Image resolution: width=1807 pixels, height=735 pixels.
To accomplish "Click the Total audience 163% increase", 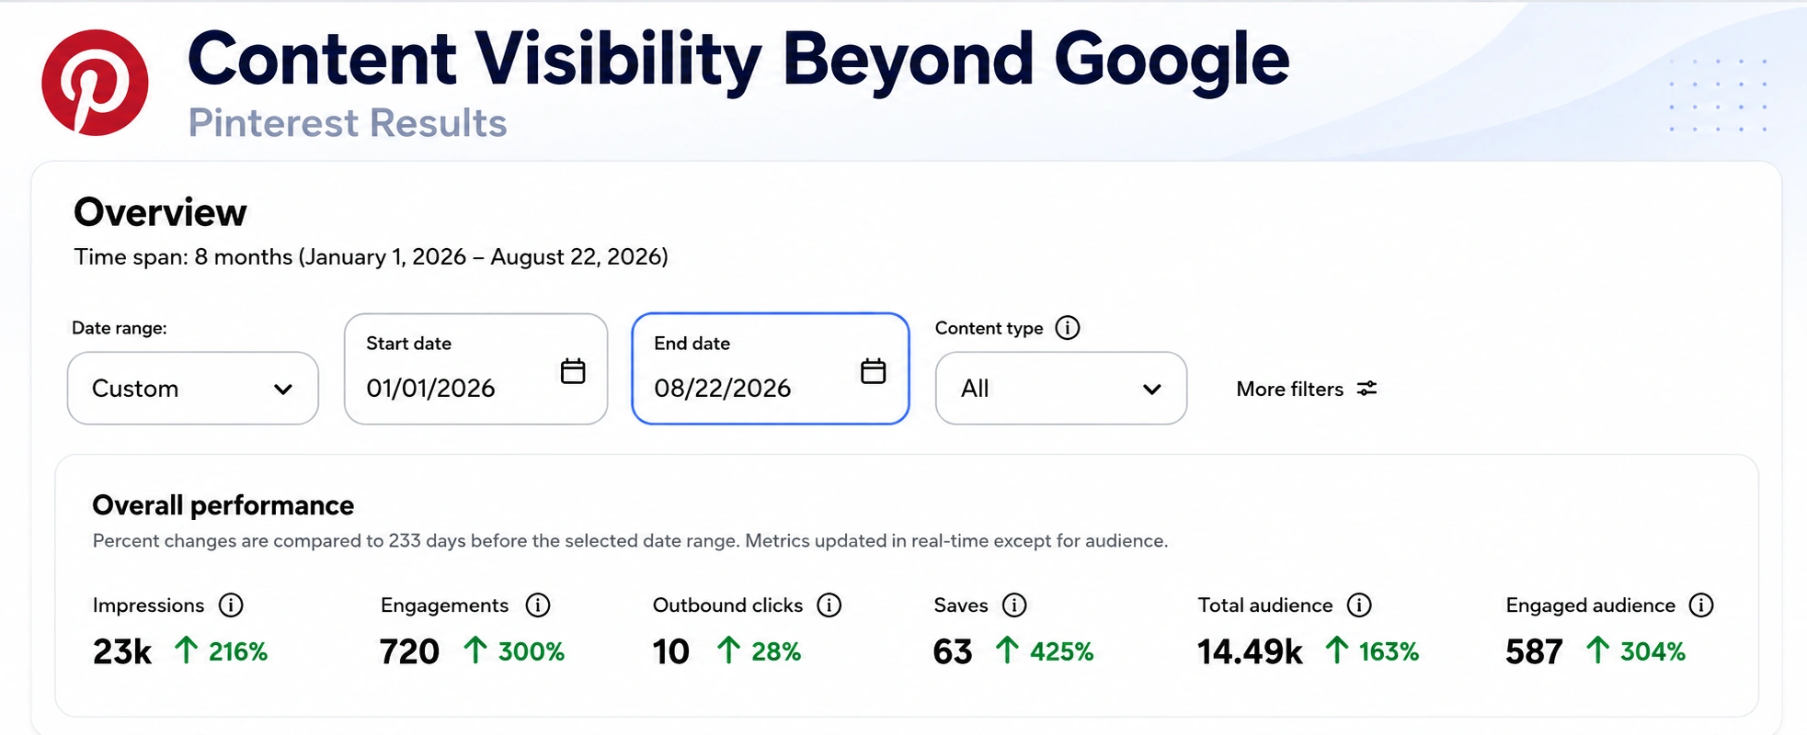I will coord(1372,651).
